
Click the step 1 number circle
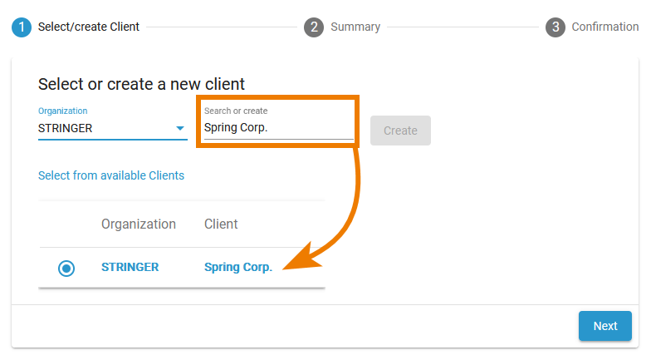pyautogui.click(x=22, y=27)
